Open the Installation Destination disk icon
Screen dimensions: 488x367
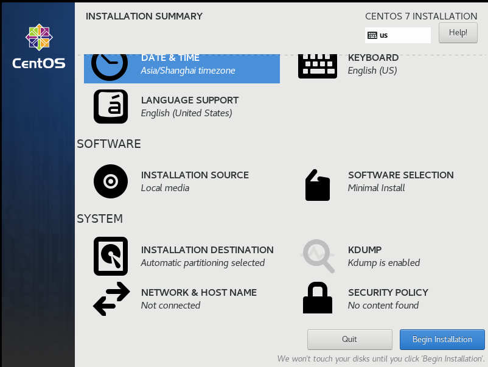111,256
